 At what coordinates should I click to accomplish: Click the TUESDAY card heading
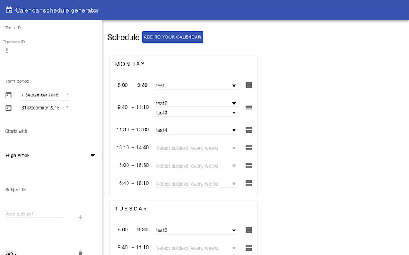click(131, 208)
